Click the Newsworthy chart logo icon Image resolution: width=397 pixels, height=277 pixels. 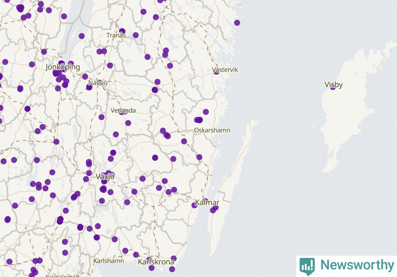pyautogui.click(x=307, y=266)
